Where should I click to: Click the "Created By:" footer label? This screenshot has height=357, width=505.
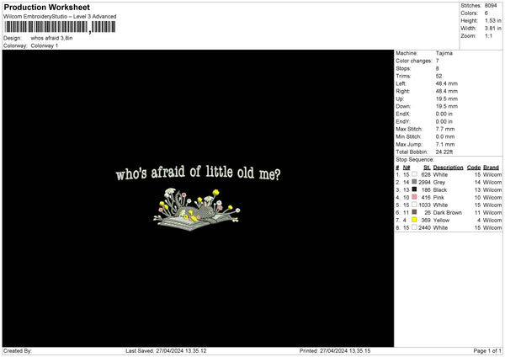pos(18,350)
